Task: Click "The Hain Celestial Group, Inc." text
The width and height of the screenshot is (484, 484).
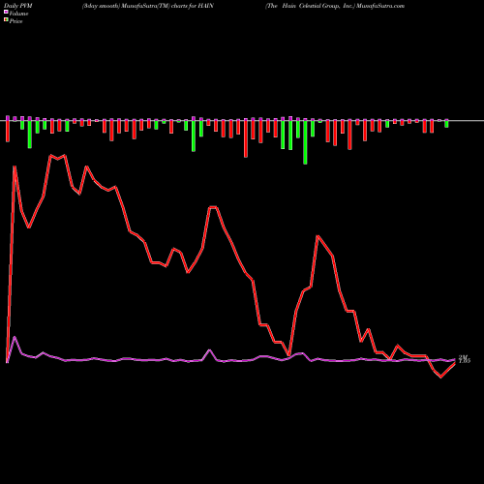Action: tap(310, 6)
